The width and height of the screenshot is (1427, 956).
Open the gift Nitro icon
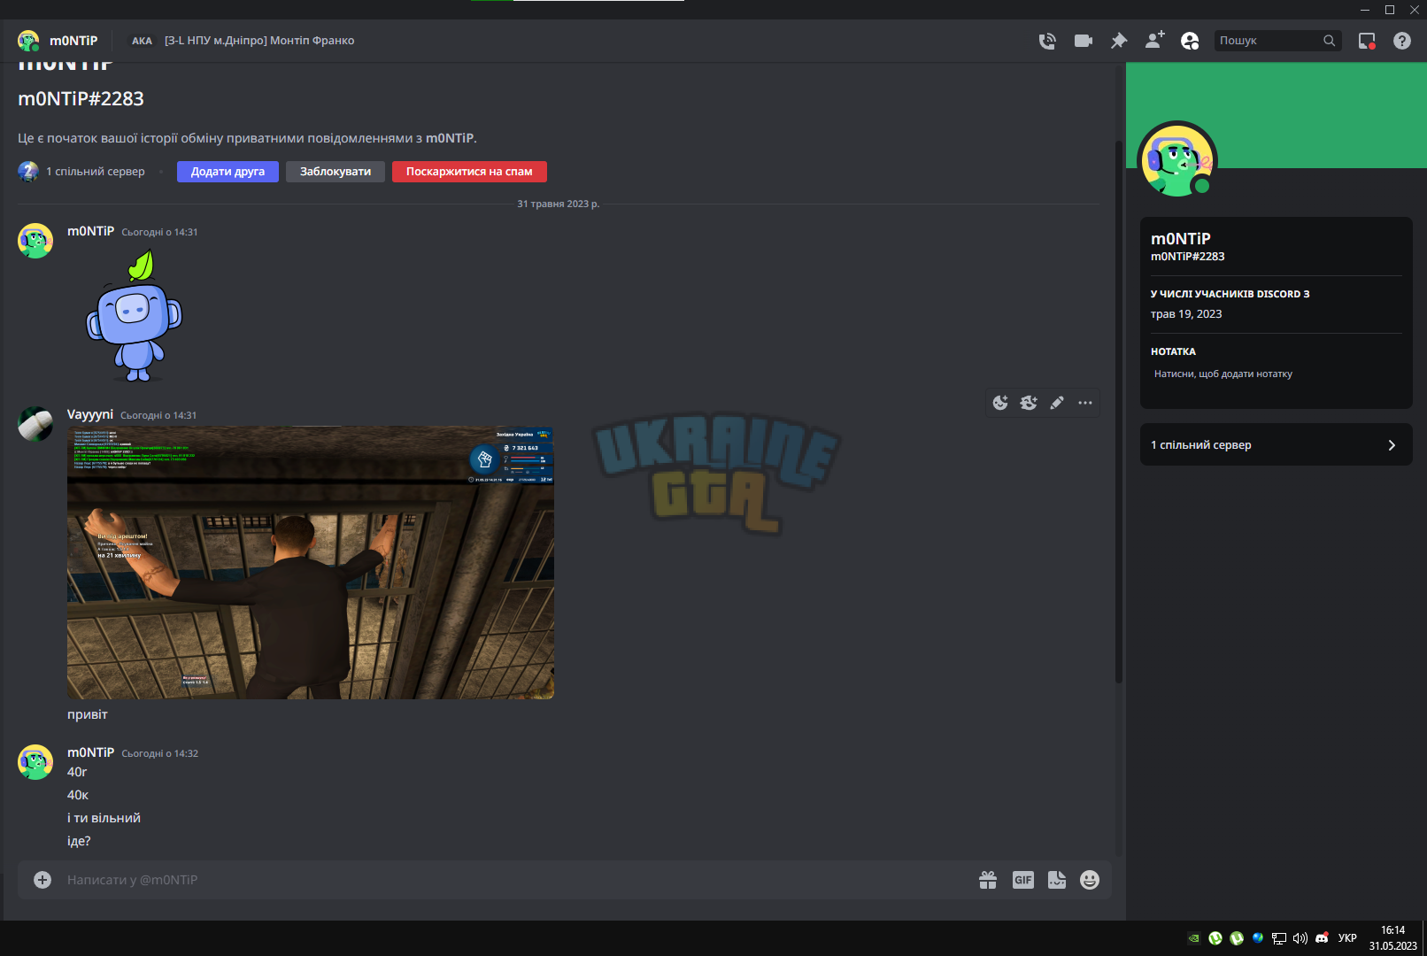[988, 880]
